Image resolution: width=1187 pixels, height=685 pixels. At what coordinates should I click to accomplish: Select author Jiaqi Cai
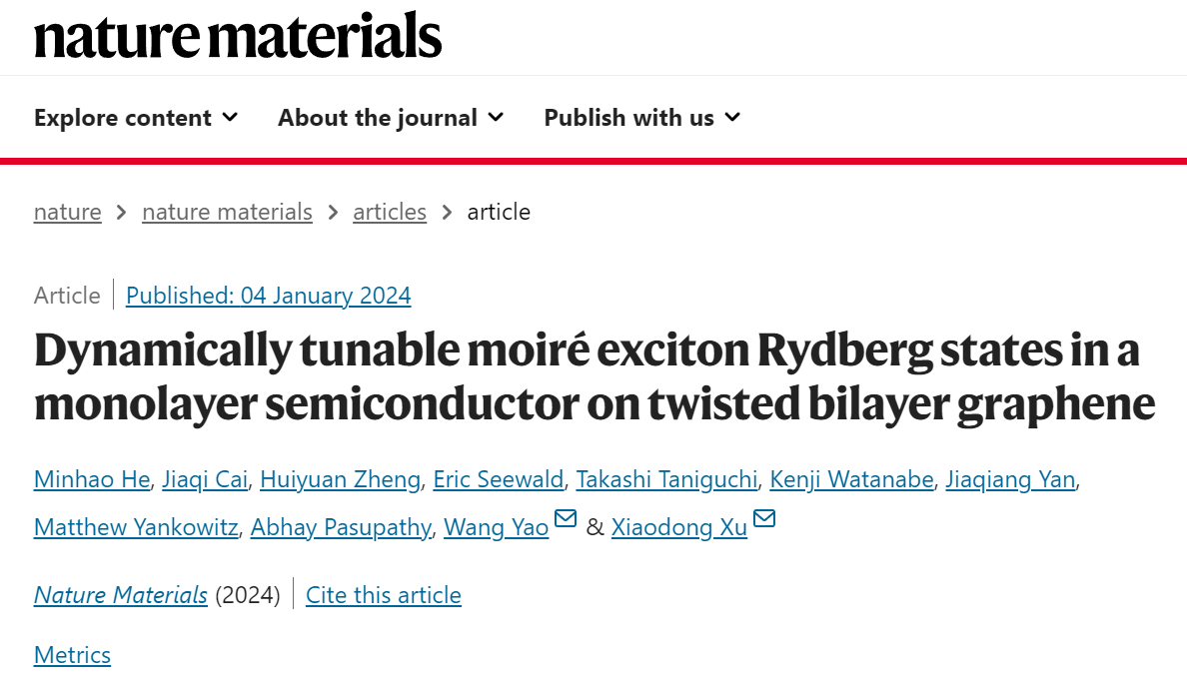click(205, 479)
